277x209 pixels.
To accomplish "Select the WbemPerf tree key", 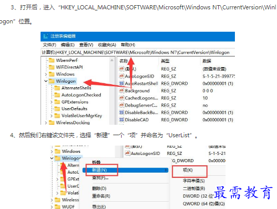I will 67,60.
